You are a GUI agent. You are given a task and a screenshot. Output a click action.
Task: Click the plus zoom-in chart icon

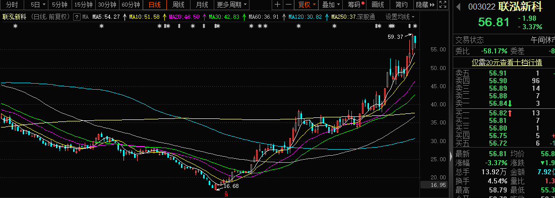coord(277,5)
